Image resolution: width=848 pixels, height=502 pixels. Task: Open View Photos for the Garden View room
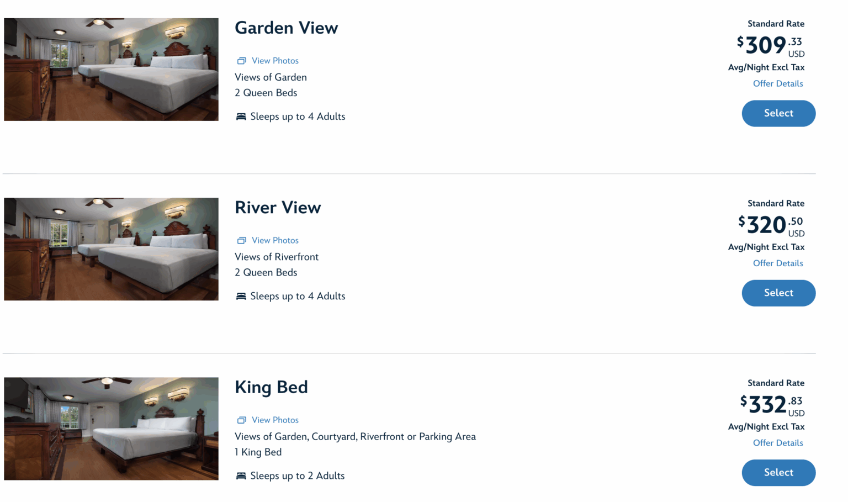pos(275,61)
